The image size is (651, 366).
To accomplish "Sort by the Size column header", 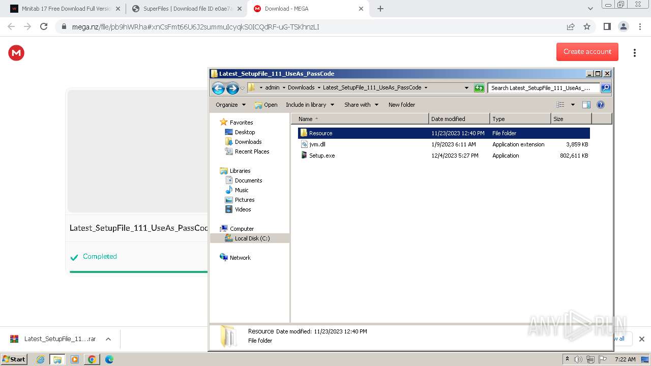I will click(x=571, y=119).
